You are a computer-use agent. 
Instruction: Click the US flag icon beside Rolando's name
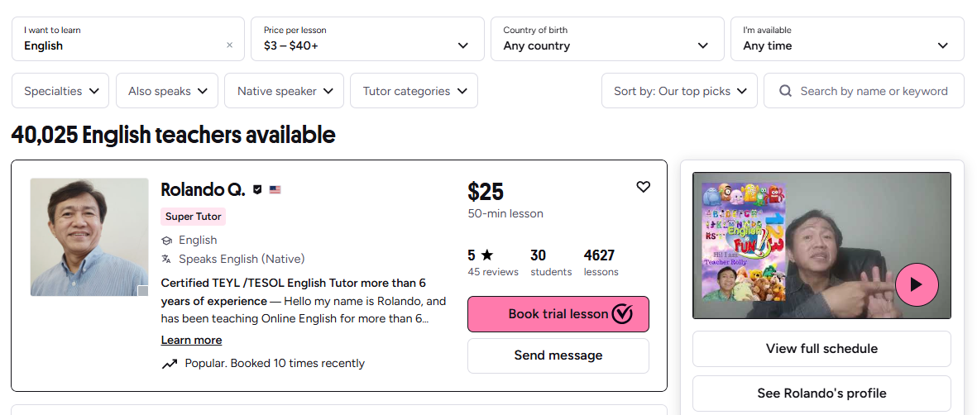click(275, 189)
